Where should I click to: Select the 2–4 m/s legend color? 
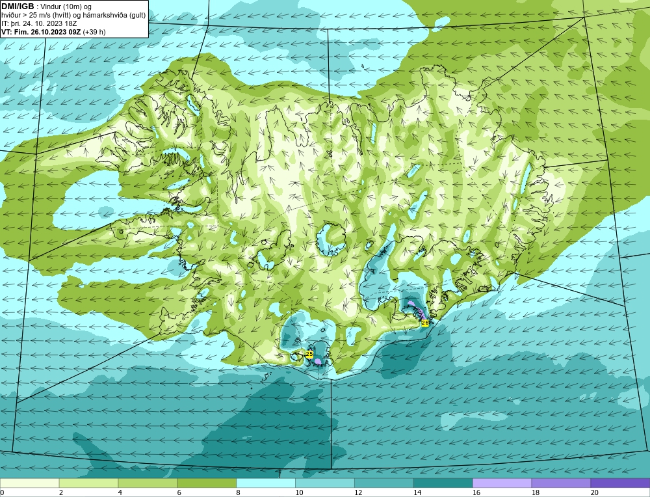click(88, 483)
